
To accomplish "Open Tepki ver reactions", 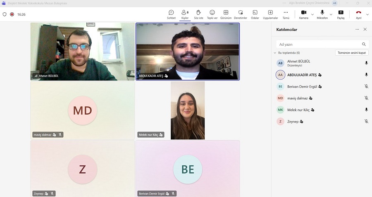I will click(212, 14).
